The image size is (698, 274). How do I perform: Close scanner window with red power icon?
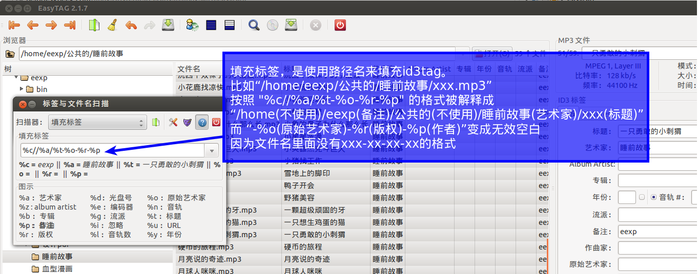216,122
